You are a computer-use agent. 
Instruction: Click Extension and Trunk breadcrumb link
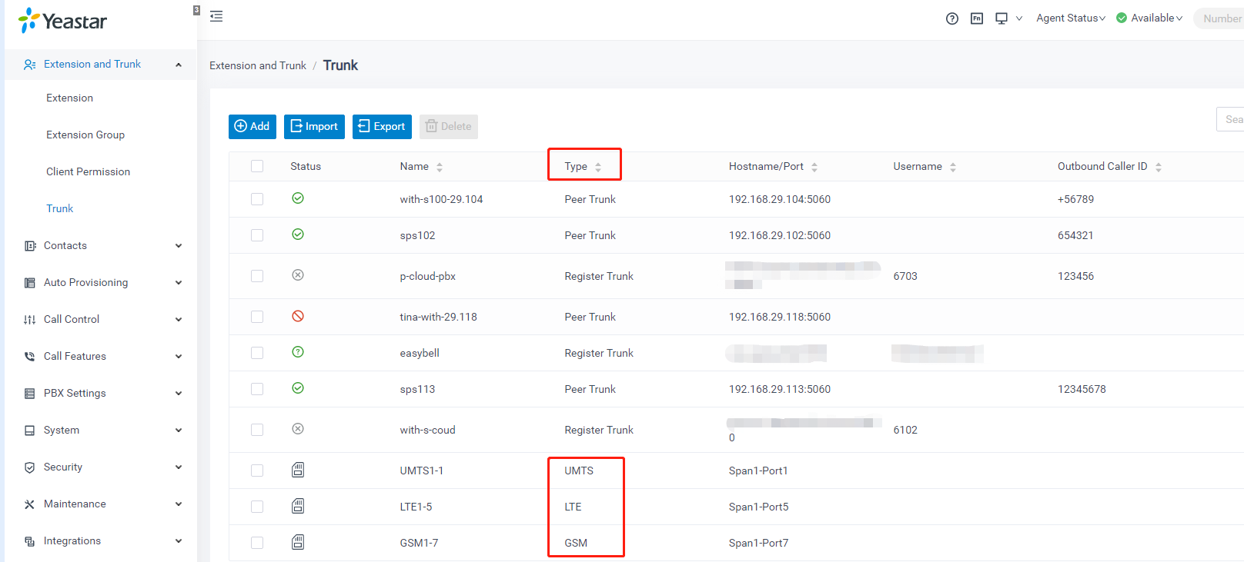[258, 66]
